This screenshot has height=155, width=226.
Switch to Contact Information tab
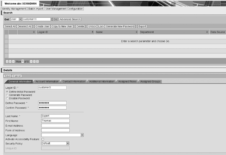click(x=74, y=82)
